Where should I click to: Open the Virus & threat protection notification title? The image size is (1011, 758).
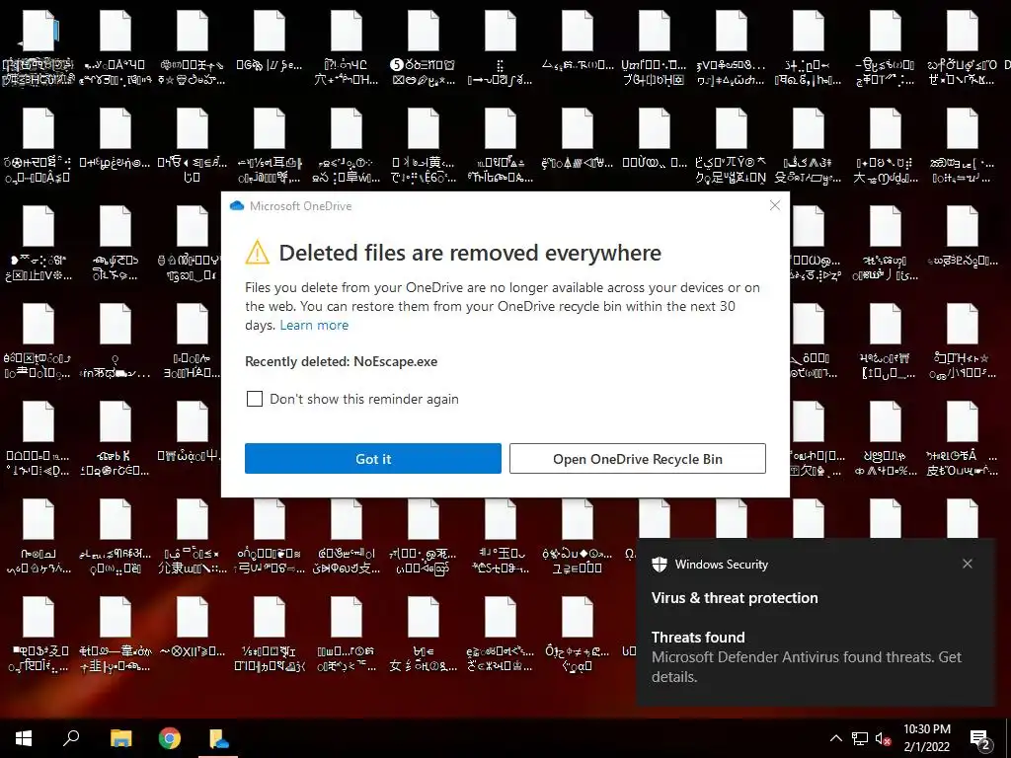pos(735,598)
